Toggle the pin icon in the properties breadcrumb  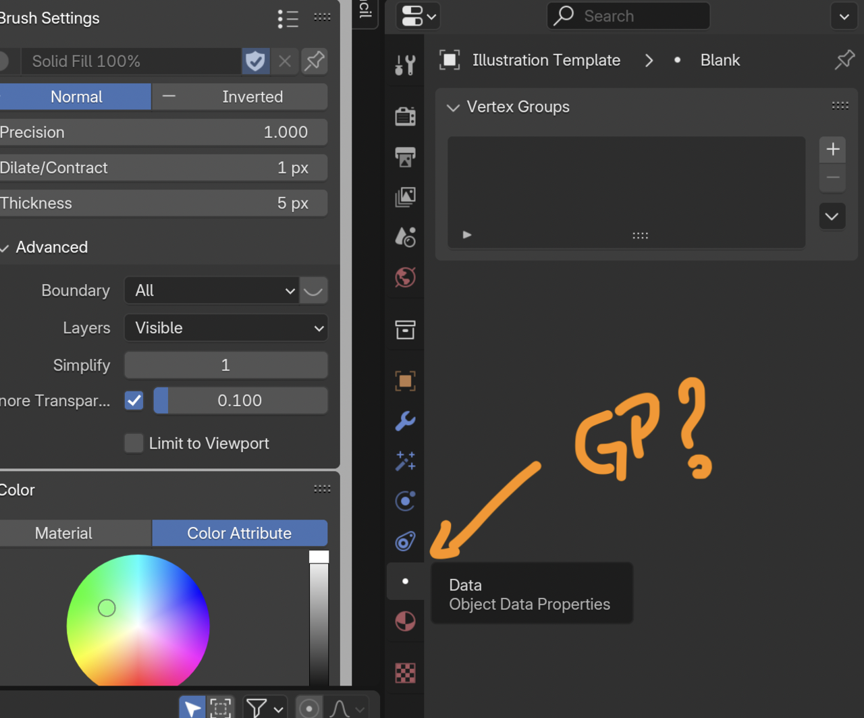(844, 60)
